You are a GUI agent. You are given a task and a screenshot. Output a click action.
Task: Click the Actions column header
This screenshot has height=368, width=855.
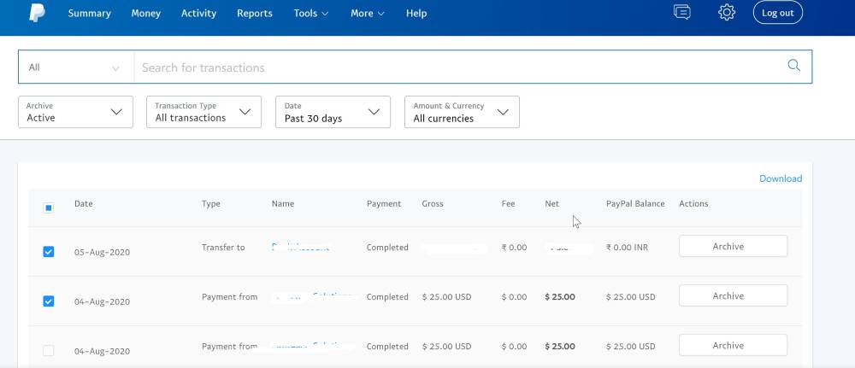pos(693,203)
